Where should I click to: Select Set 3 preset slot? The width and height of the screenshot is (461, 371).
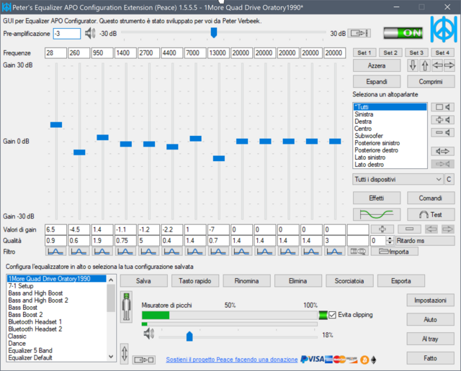416,52
